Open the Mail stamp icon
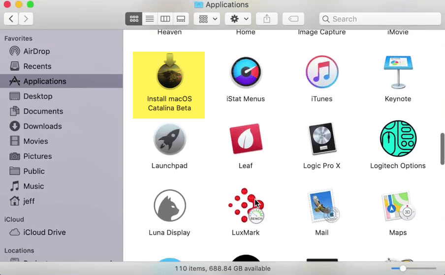445x275 pixels. 323,206
